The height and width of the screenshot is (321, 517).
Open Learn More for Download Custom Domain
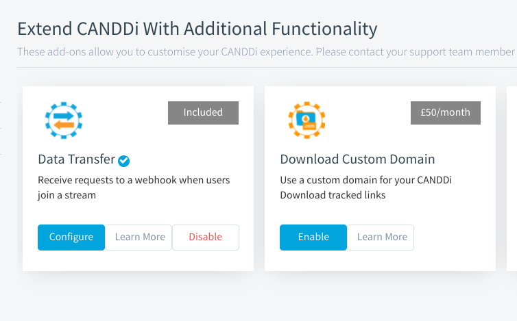coord(381,237)
